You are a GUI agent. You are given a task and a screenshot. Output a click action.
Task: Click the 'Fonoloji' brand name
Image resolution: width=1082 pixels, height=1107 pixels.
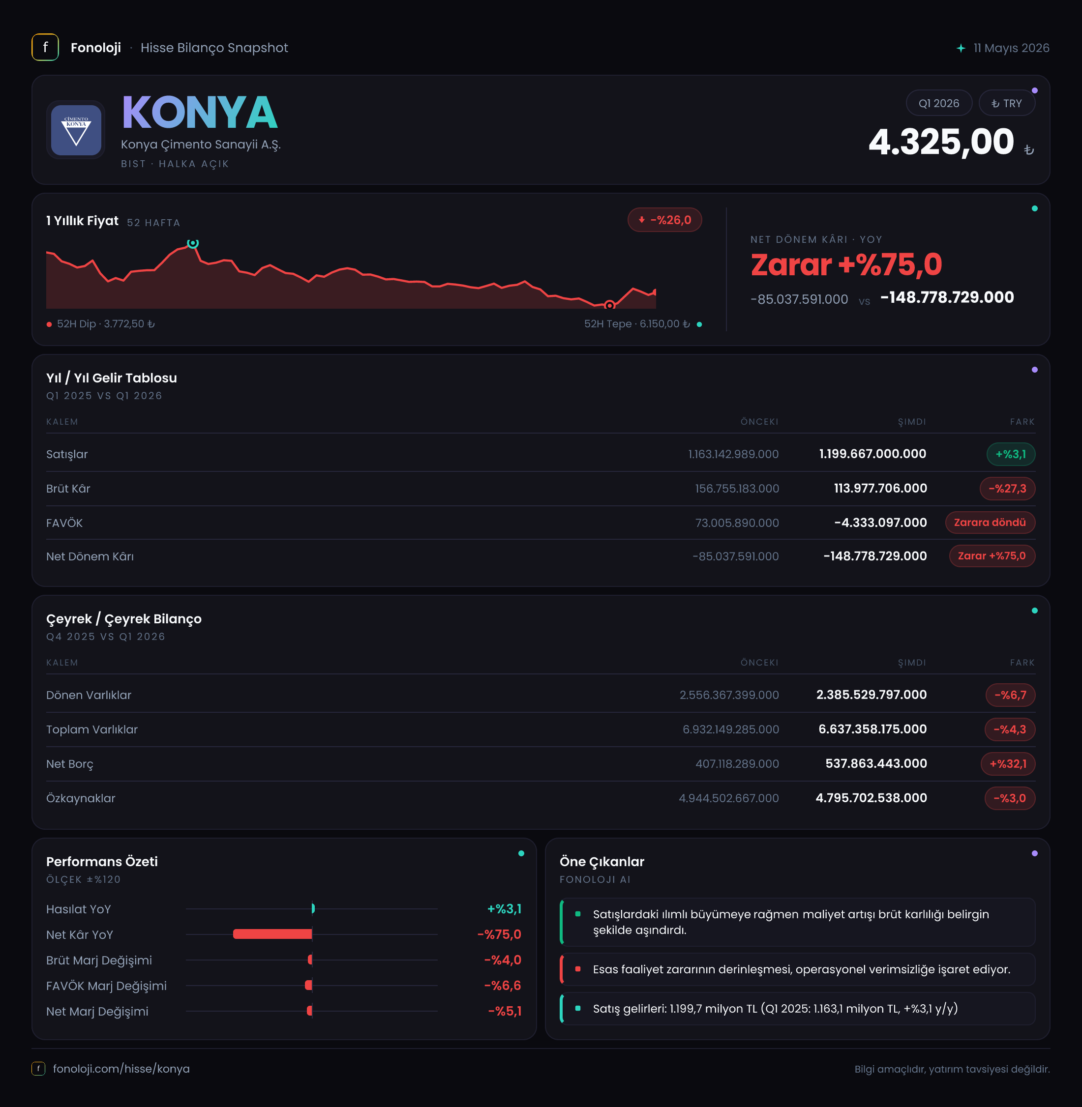click(x=95, y=48)
